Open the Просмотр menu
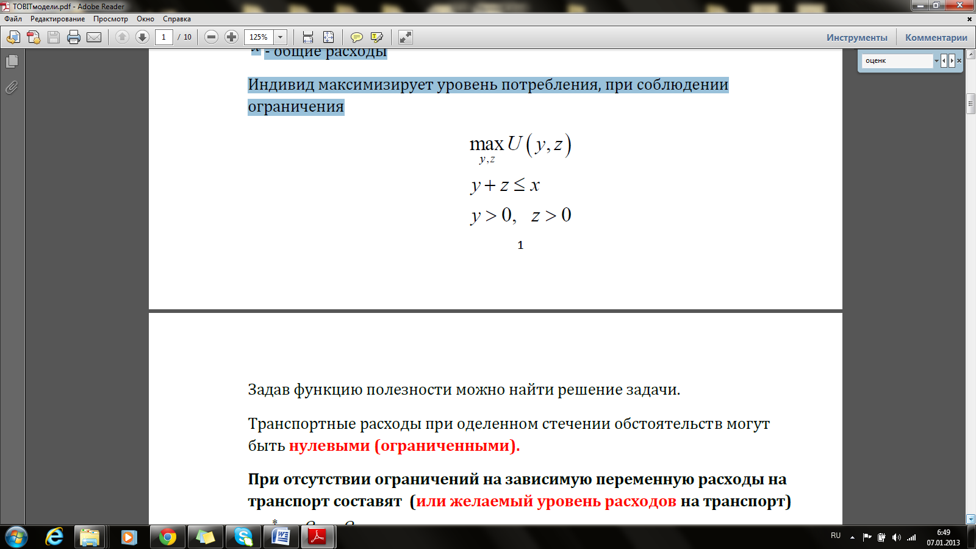This screenshot has width=976, height=549. 111,19
